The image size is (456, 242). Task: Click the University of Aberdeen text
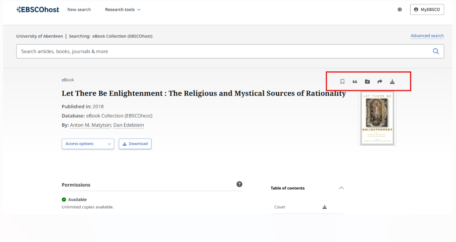40,36
